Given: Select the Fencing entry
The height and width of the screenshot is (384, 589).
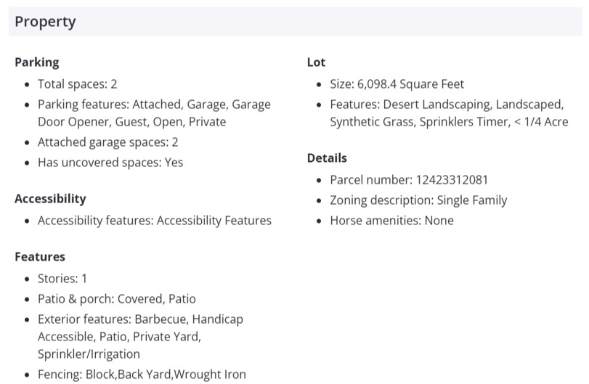Looking at the screenshot, I should pos(142,375).
